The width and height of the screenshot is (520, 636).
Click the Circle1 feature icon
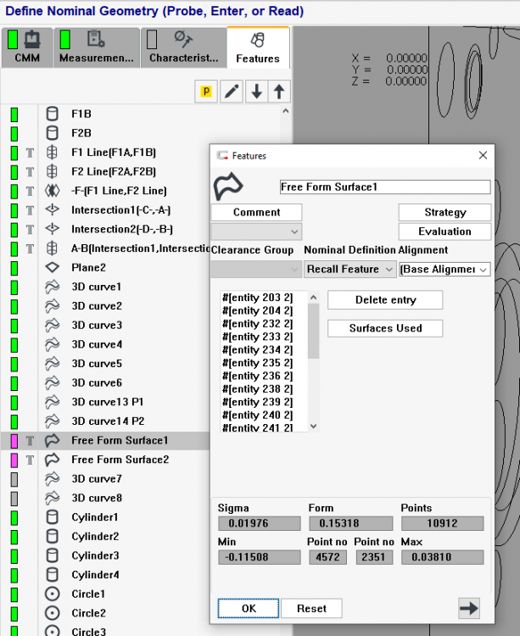(x=53, y=594)
